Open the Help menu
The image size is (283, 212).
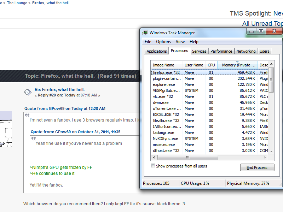tap(194, 42)
